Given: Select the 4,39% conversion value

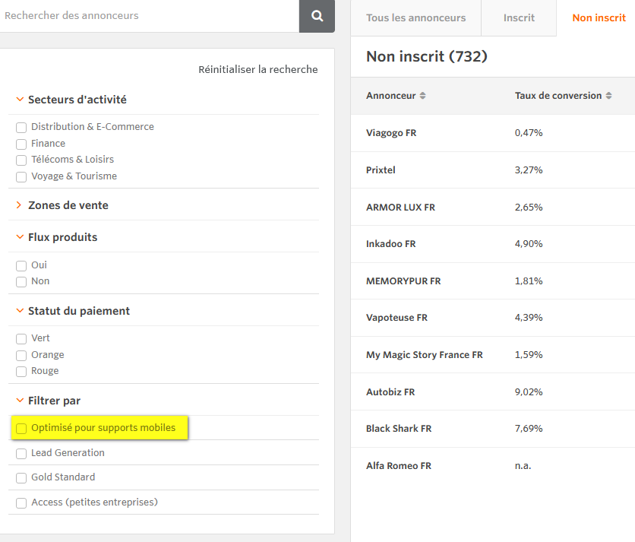Looking at the screenshot, I should [529, 318].
